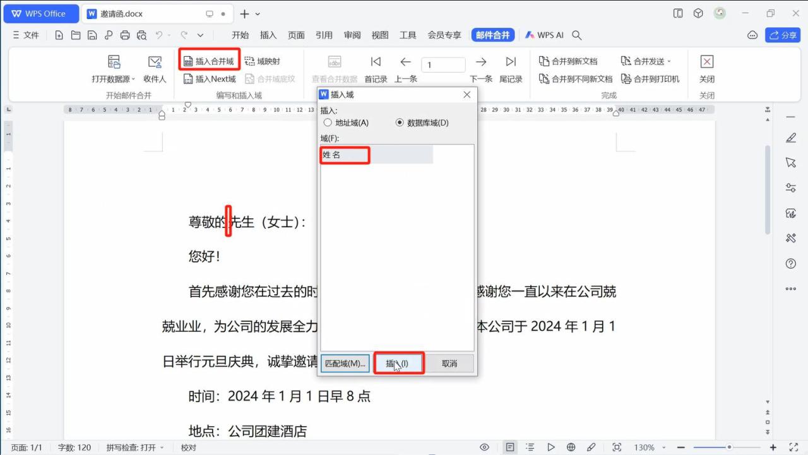Click the eye protection icon in status bar
The width and height of the screenshot is (808, 455).
coord(485,447)
